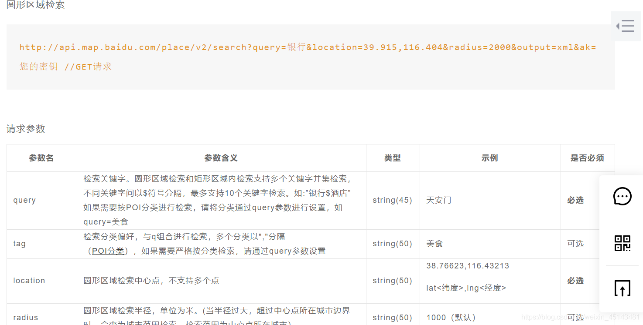This screenshot has width=643, height=325.
Task: Click the lat<纬度>,lng<经度> text
Action: point(466,288)
